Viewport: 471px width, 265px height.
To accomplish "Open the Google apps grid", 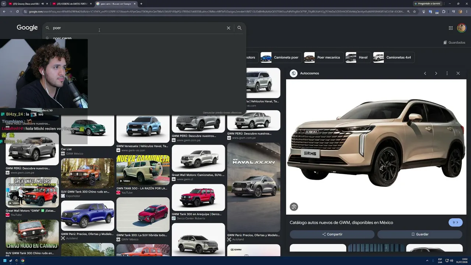I will pyautogui.click(x=450, y=28).
